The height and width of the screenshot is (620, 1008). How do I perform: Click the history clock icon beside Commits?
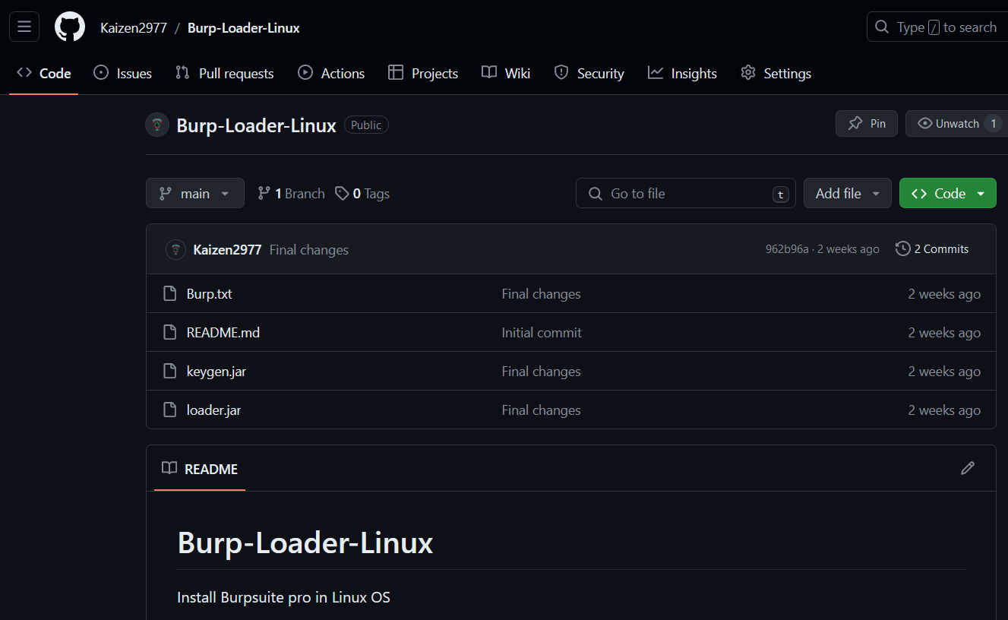pos(902,248)
